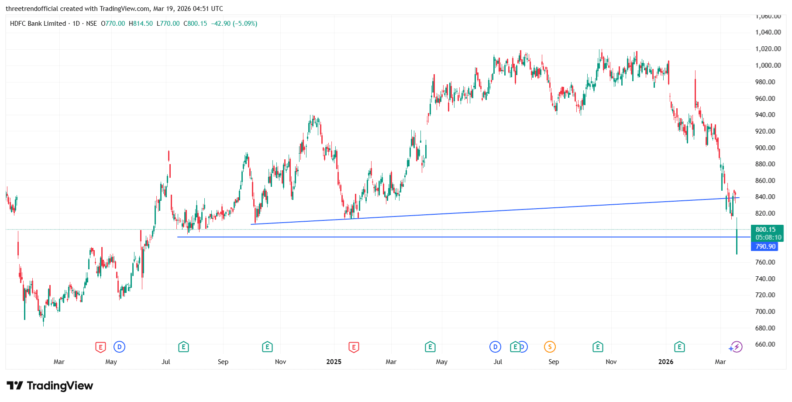Click the purple lightning icon near Mar 2026
The width and height of the screenshot is (792, 402).
tap(737, 347)
